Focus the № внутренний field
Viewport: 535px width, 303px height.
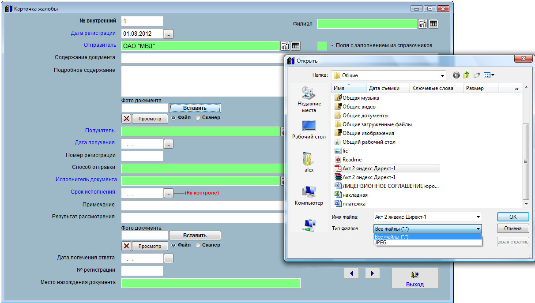(x=142, y=21)
